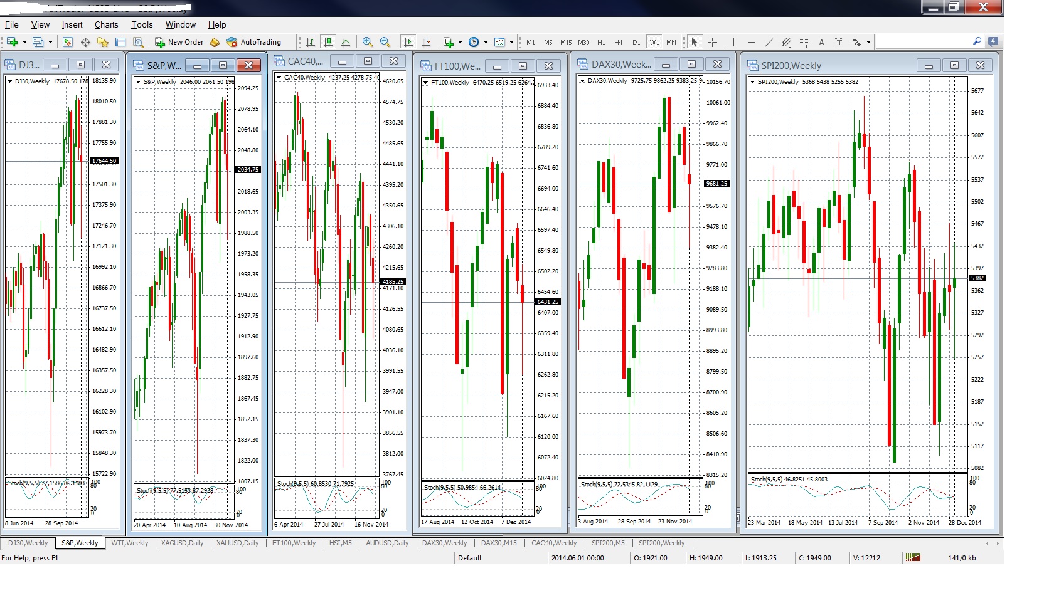
Task: Select the trendline drawing tool
Action: (x=769, y=42)
